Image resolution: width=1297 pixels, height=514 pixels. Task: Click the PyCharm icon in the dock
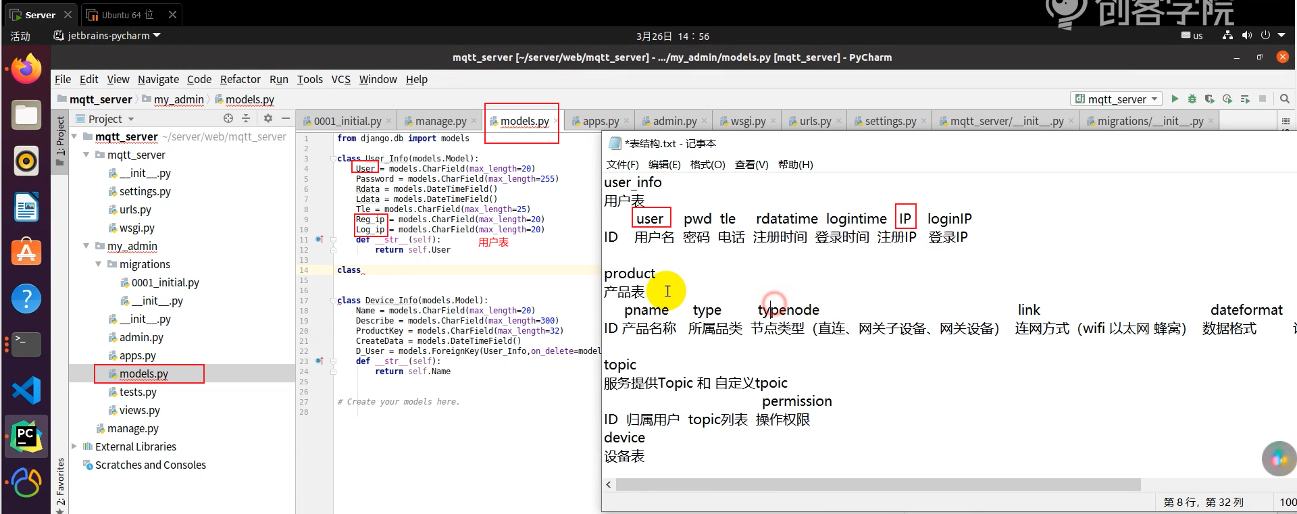(26, 436)
